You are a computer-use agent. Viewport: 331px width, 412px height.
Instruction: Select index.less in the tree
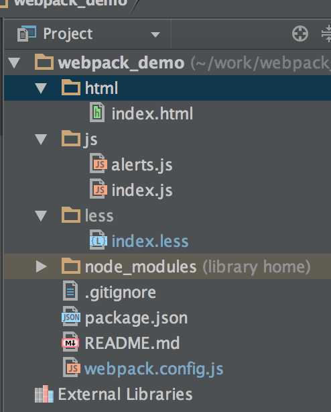(x=150, y=242)
